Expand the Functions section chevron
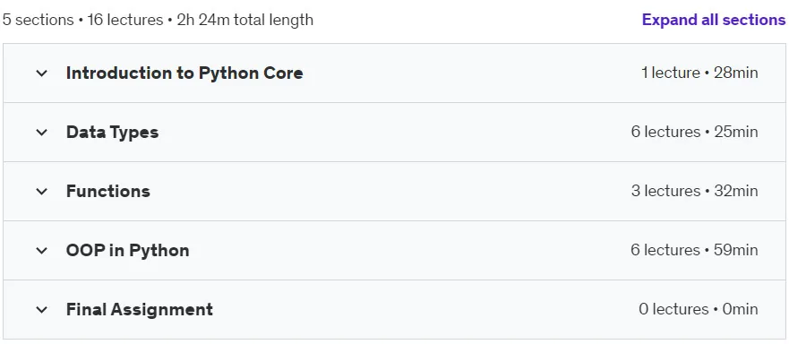 pos(42,192)
